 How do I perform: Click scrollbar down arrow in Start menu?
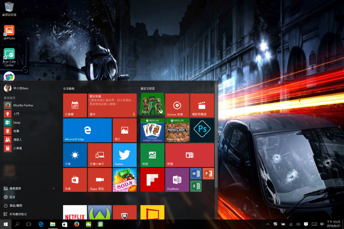216,218
